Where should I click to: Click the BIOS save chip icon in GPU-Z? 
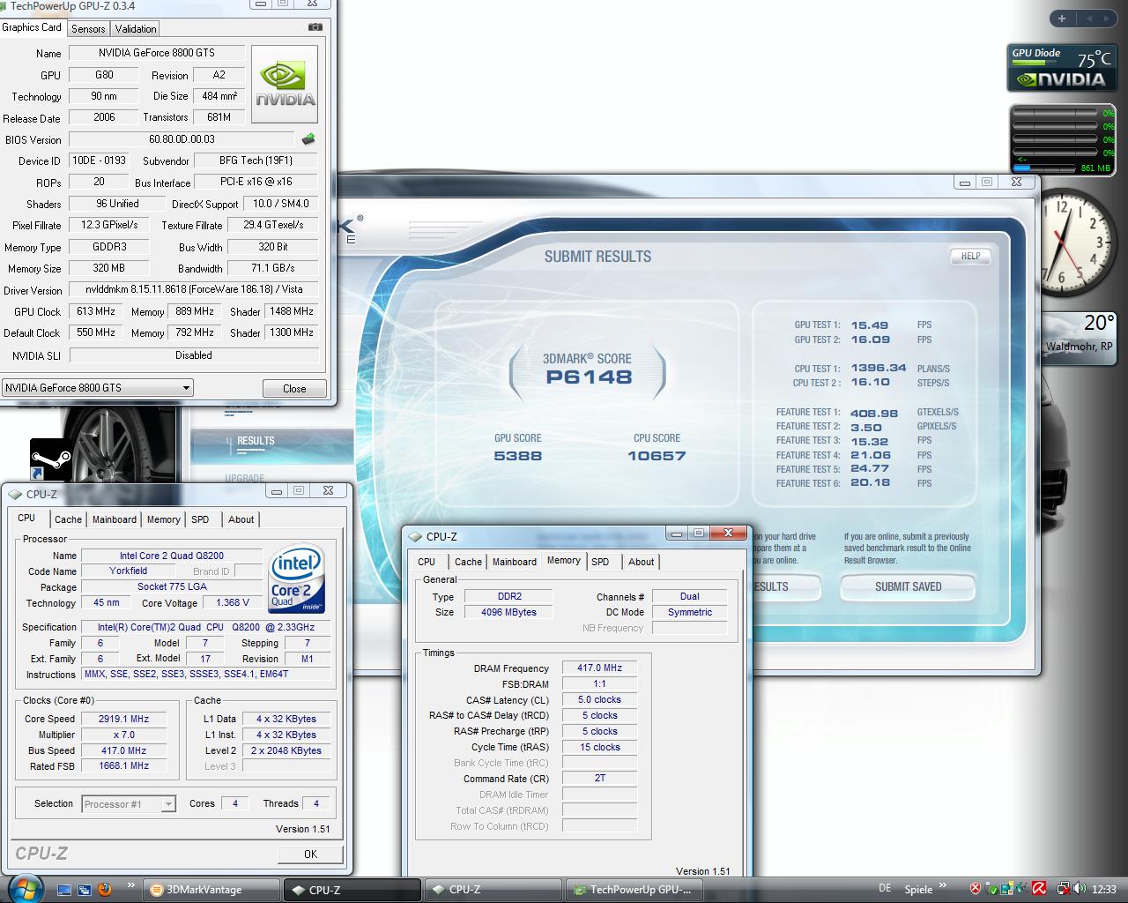pos(308,139)
